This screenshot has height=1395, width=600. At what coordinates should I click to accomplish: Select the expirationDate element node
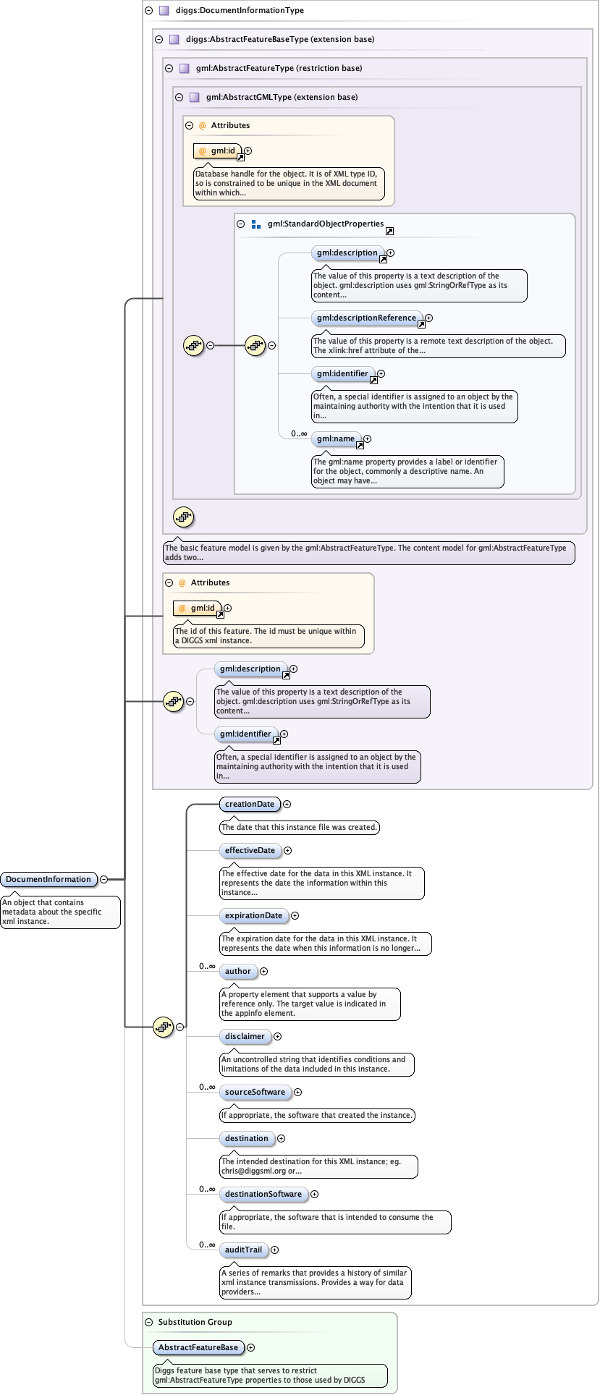coord(253,915)
